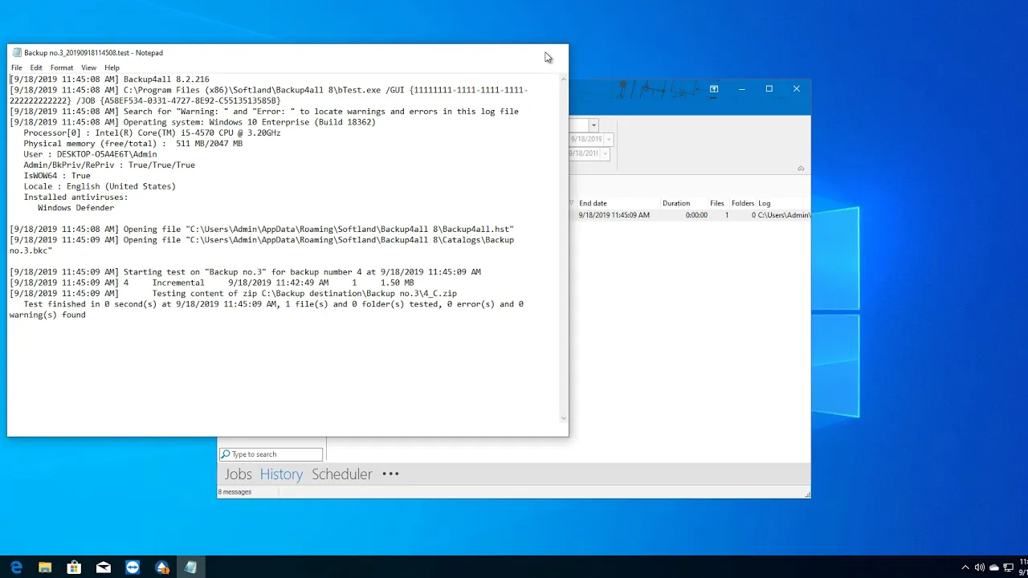Open the volume control in system tray
This screenshot has height=578, width=1028.
tap(980, 568)
